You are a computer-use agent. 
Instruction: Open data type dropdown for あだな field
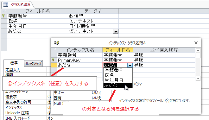point(116,31)
